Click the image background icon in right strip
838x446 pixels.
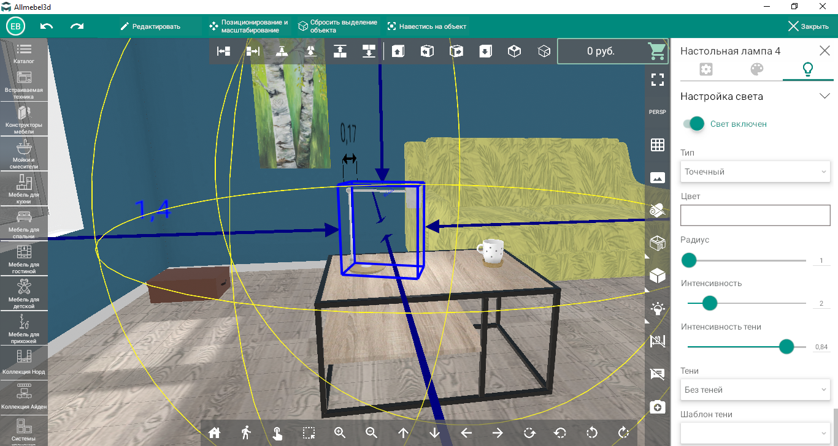[x=658, y=178]
